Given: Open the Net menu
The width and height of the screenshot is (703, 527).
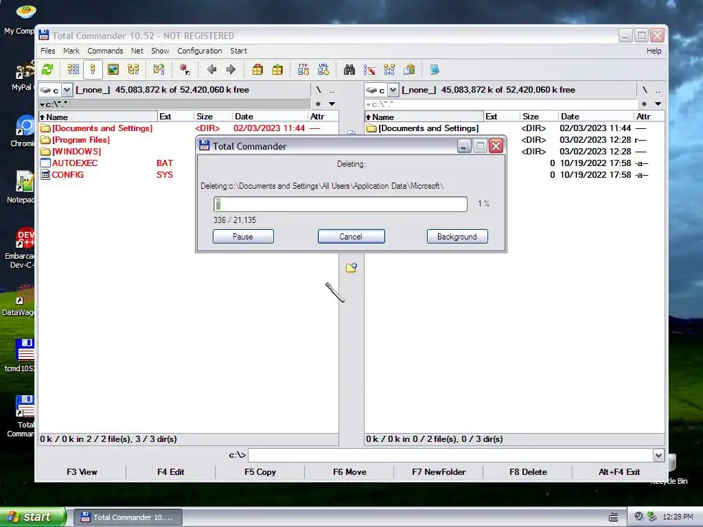Looking at the screenshot, I should coord(137,51).
